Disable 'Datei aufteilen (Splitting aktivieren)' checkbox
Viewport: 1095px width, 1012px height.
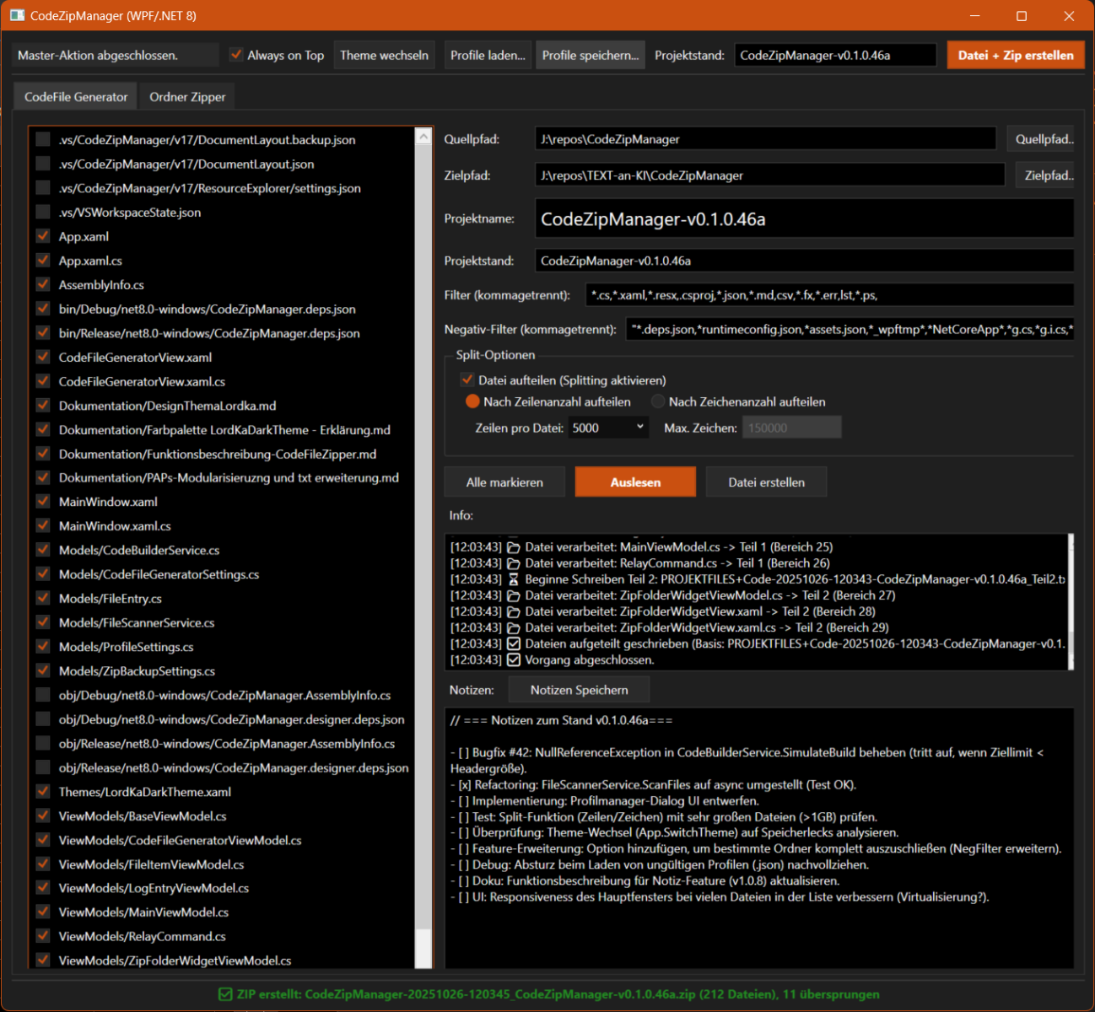(x=467, y=380)
